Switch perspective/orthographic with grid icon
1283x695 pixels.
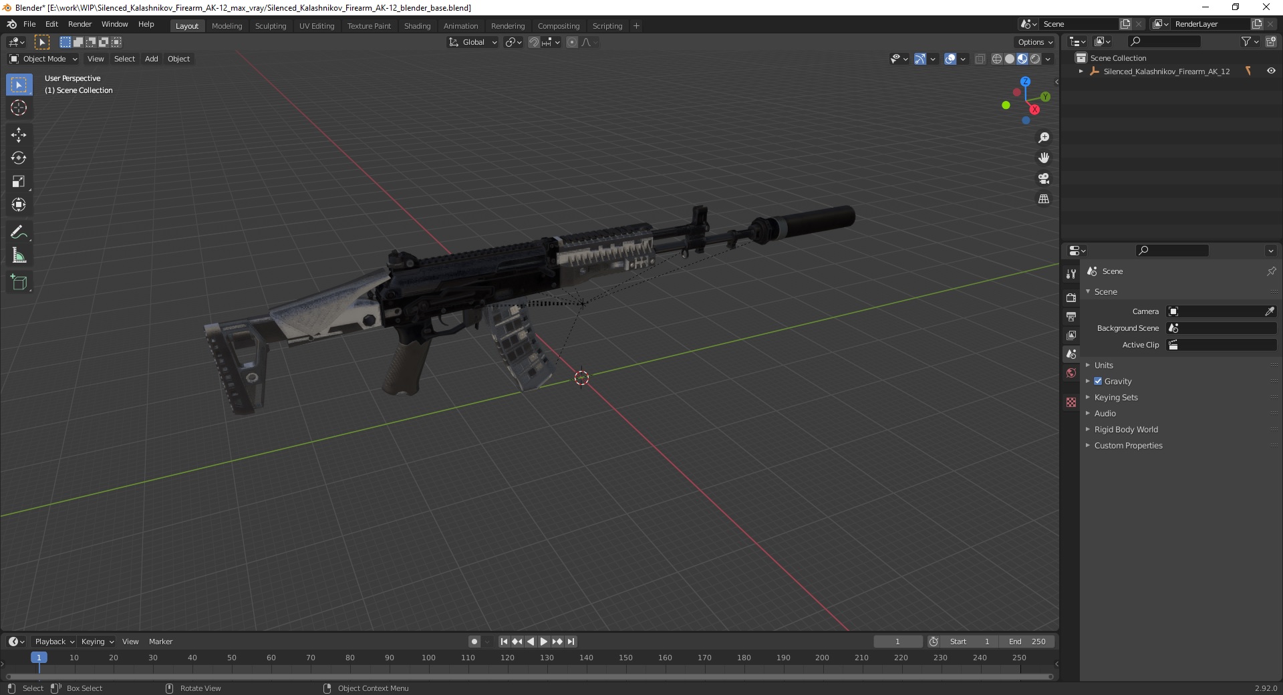click(x=1044, y=199)
